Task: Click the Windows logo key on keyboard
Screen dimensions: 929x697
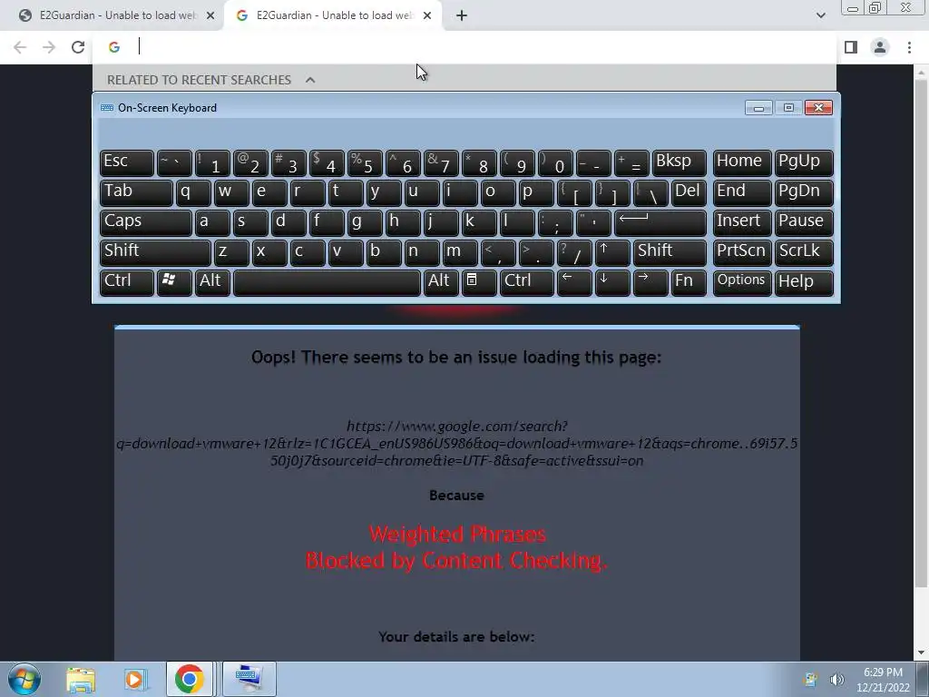Action: coord(173,281)
